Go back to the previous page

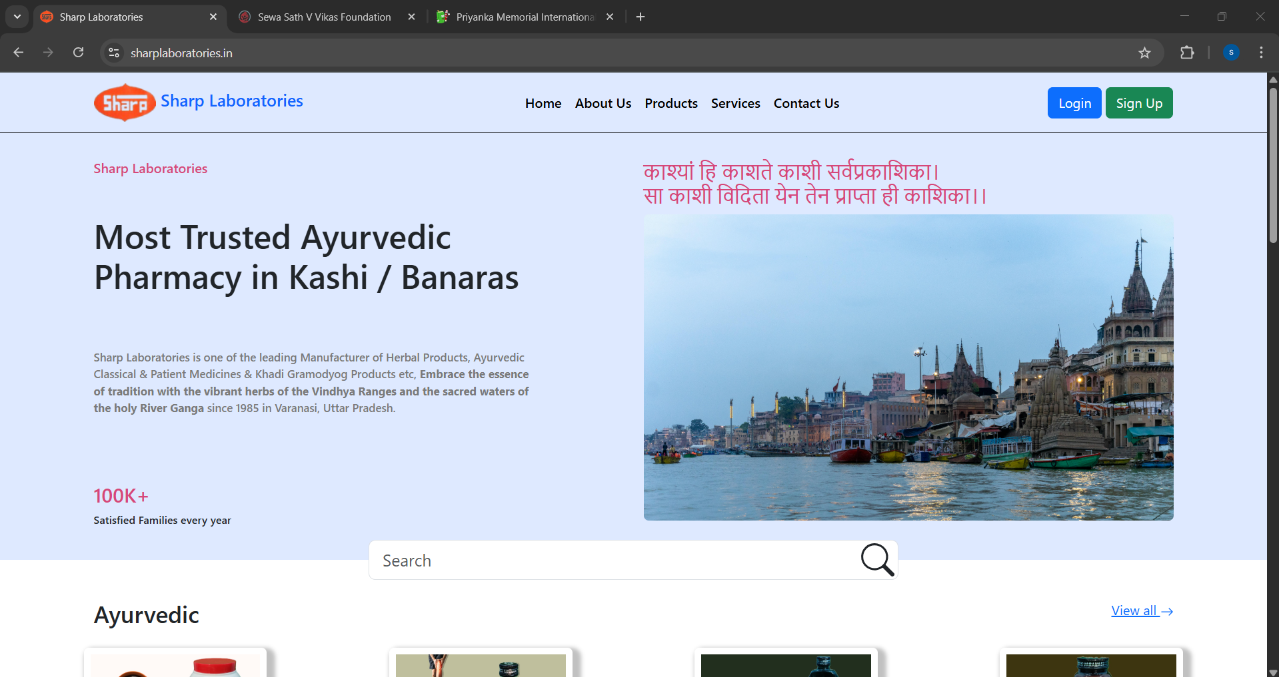(19, 53)
